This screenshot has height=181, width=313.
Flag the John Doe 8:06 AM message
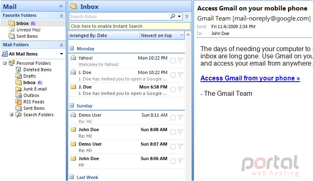180,161
